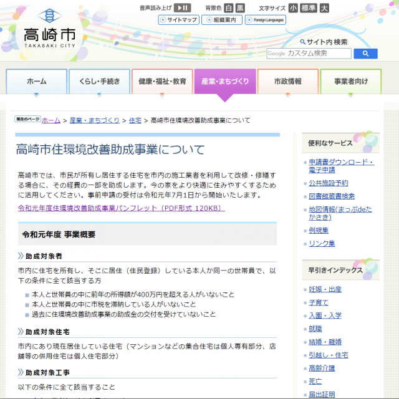
Task: Click the Google custom search field
Action: tap(308, 54)
